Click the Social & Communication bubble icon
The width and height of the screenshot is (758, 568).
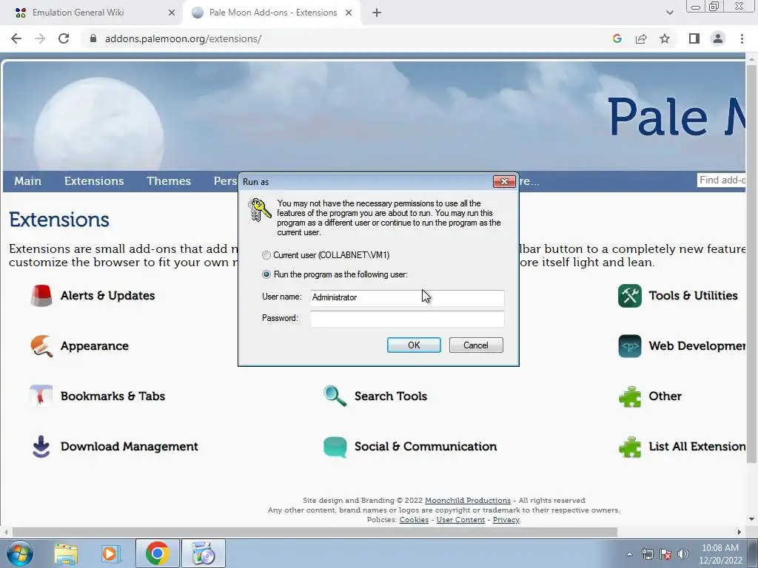coord(335,447)
